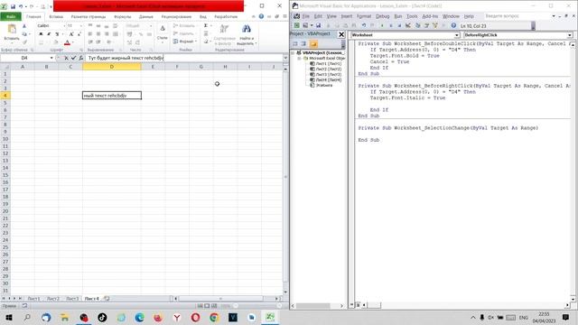Image resolution: width=578 pixels, height=325 pixels.
Task: Open the View menu in VBA editor
Action: (x=331, y=16)
